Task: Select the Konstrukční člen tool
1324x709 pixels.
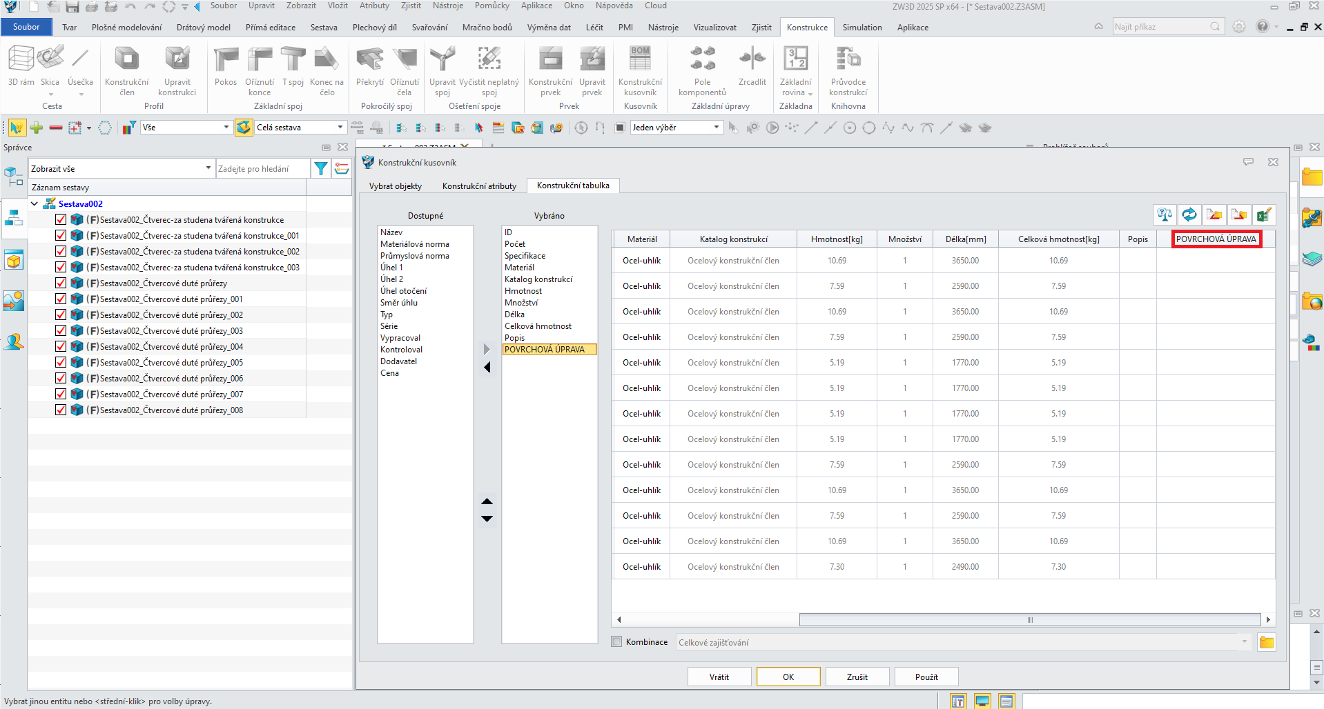Action: point(127,71)
